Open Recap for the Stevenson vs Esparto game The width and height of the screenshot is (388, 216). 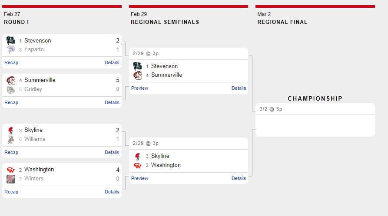pyautogui.click(x=11, y=62)
